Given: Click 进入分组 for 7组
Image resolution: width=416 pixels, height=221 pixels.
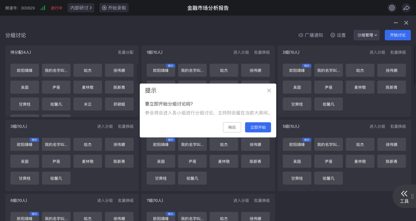Looking at the screenshot, I should click(x=241, y=201).
